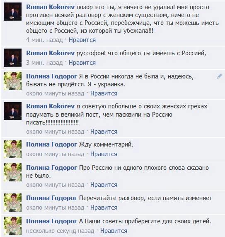Open Roman Kokorev's profile name in the first comment
The image size is (225, 237).
coord(51,7)
